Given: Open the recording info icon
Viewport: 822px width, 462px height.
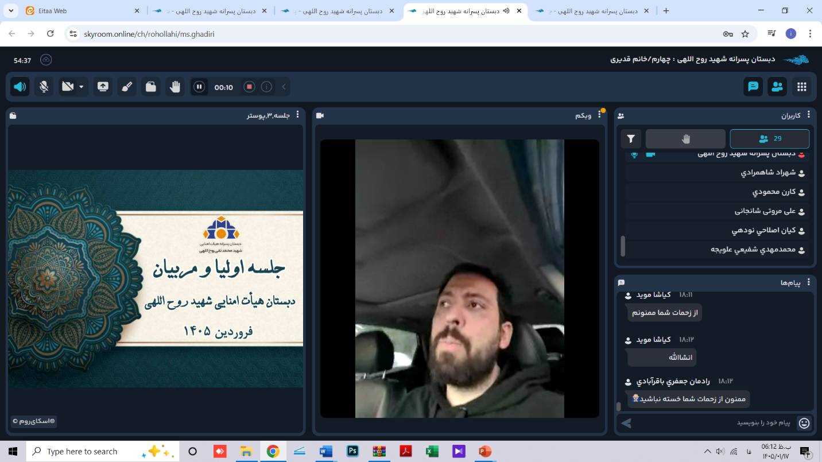Looking at the screenshot, I should point(266,87).
